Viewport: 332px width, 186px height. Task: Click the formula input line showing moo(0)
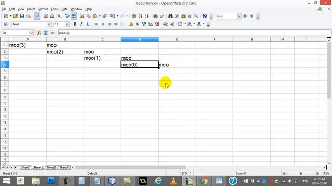pos(194,33)
